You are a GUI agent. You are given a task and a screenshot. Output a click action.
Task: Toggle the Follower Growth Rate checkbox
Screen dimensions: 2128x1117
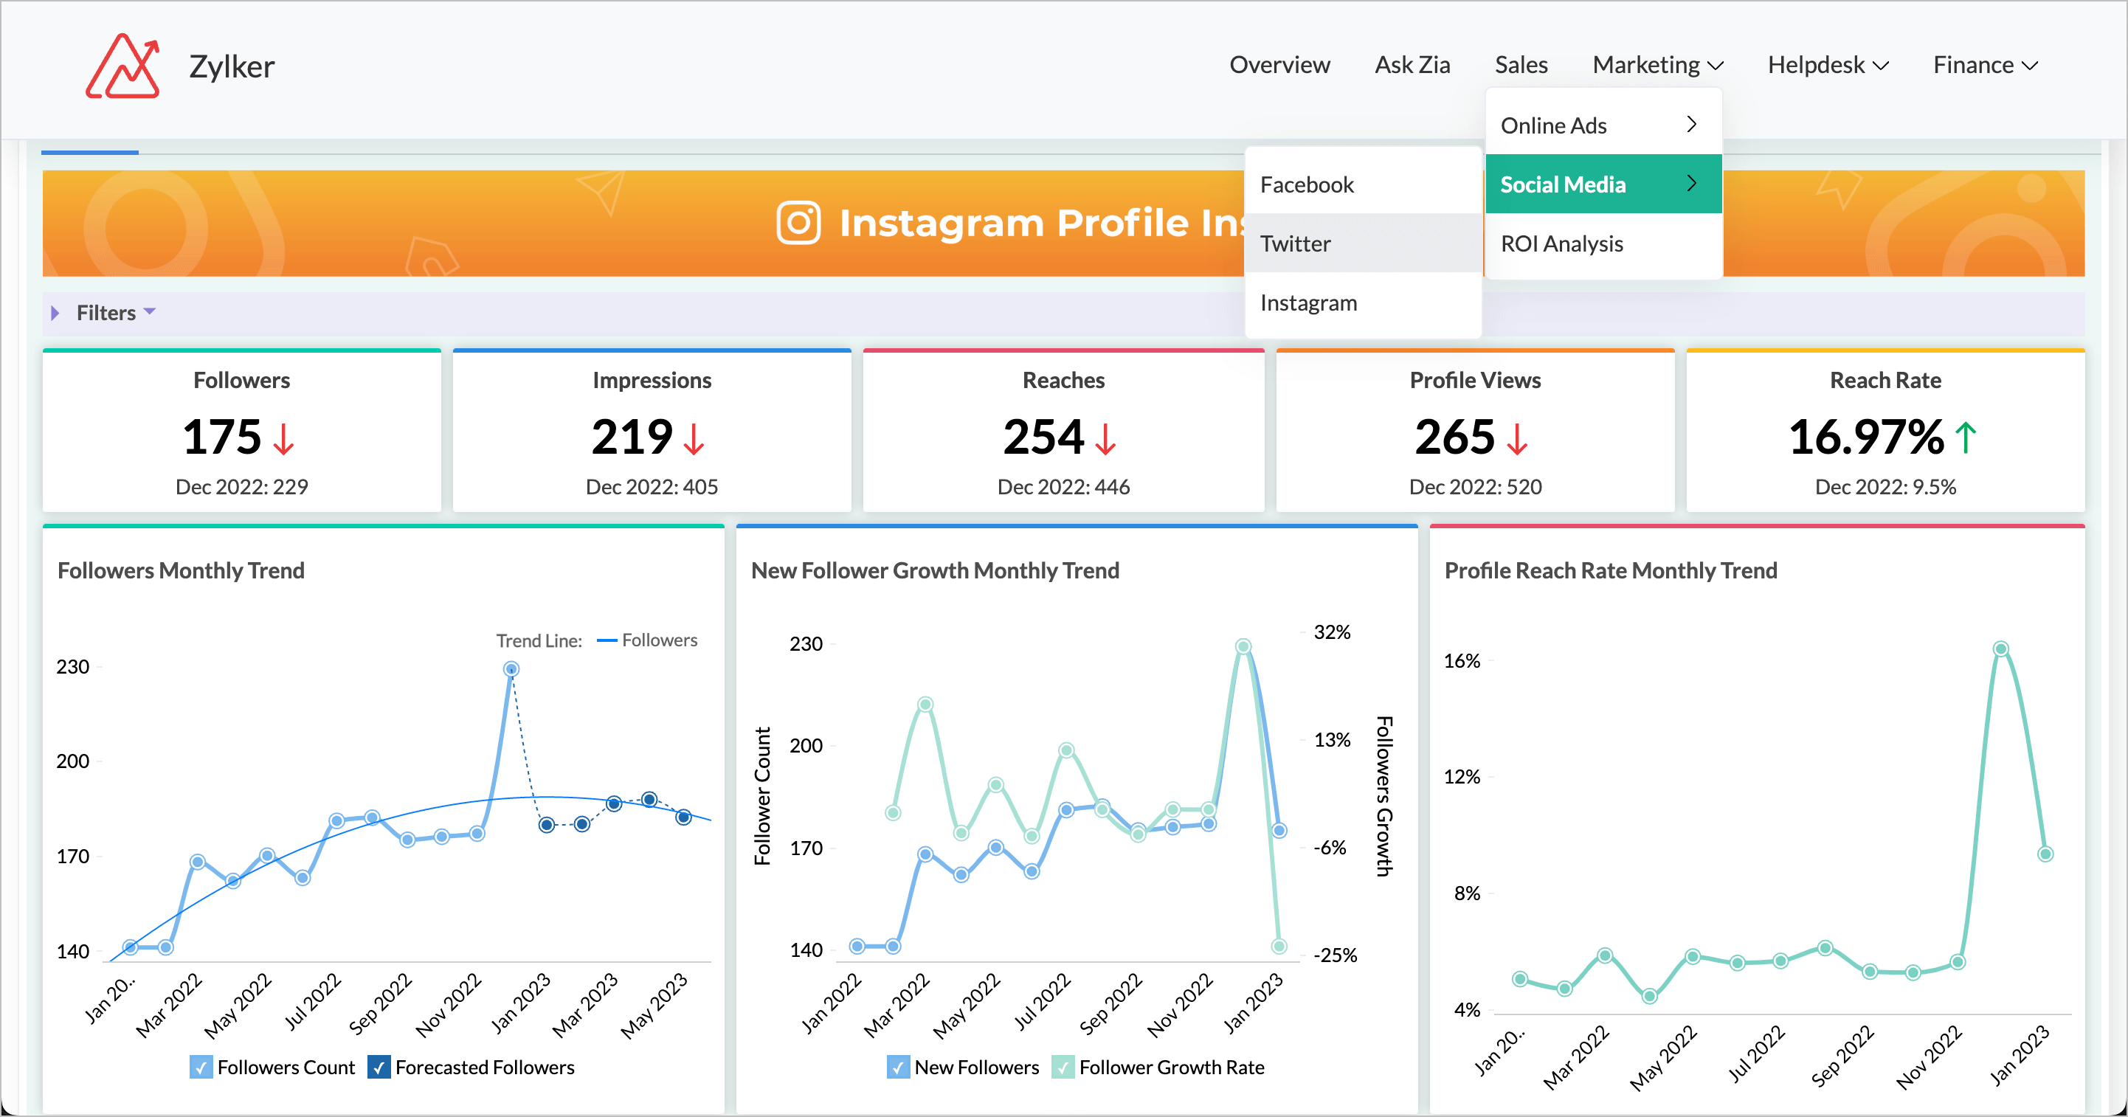tap(1063, 1067)
